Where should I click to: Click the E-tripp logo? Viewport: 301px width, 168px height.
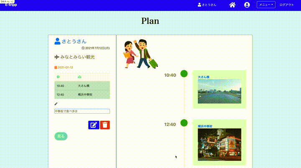(11, 5)
